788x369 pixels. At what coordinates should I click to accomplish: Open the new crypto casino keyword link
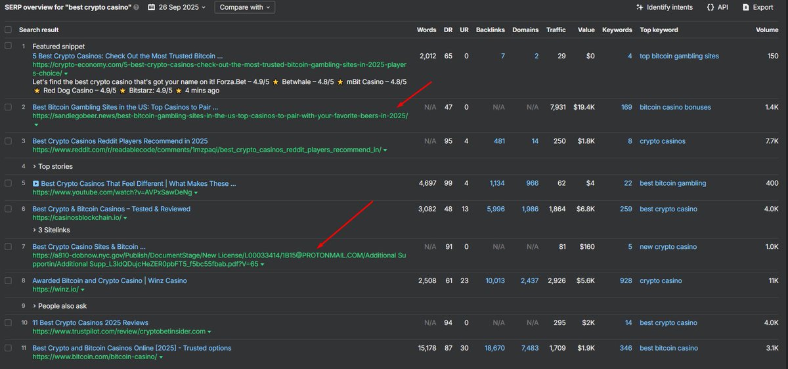pos(668,247)
